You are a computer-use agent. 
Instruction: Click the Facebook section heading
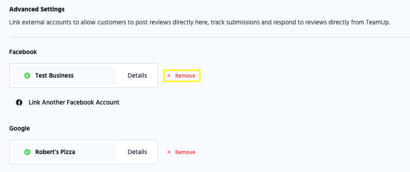pyautogui.click(x=23, y=52)
